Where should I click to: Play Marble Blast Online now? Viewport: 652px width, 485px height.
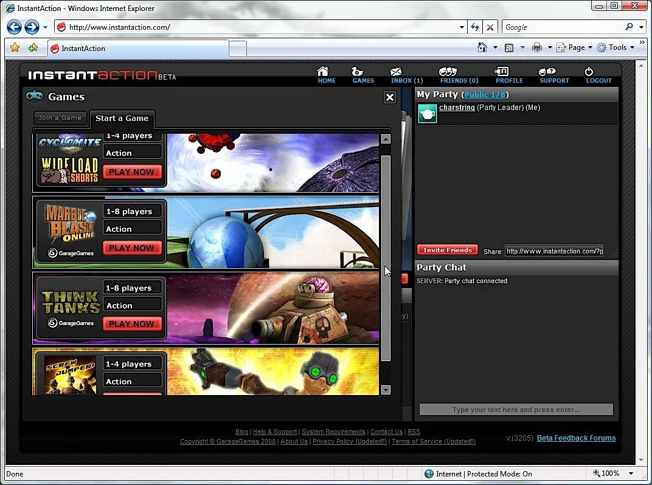132,248
